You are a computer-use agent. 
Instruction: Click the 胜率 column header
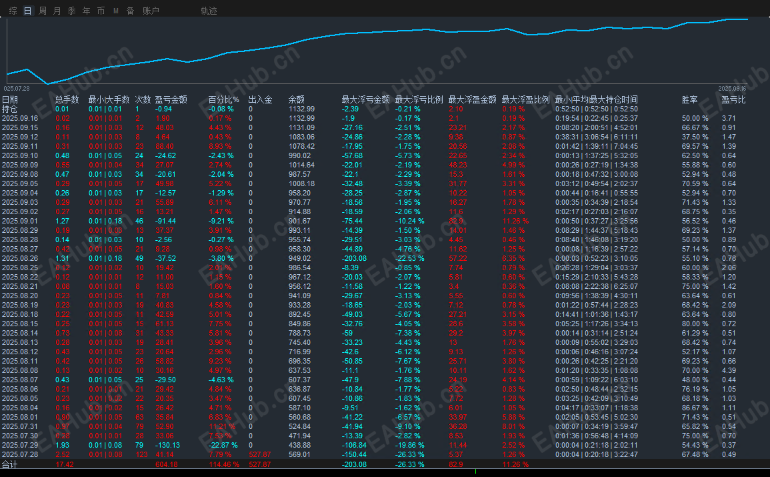click(x=689, y=99)
